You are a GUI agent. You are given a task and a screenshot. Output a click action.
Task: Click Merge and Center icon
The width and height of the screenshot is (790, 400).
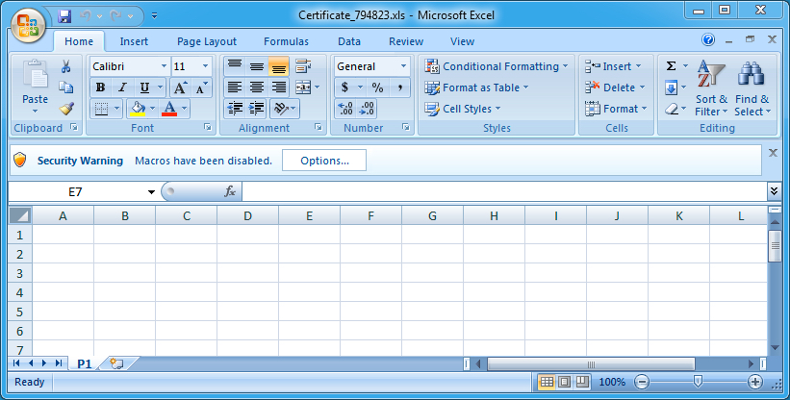coord(303,87)
